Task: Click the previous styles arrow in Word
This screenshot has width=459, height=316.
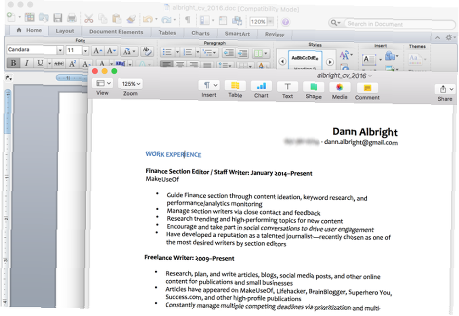Action: point(282,61)
